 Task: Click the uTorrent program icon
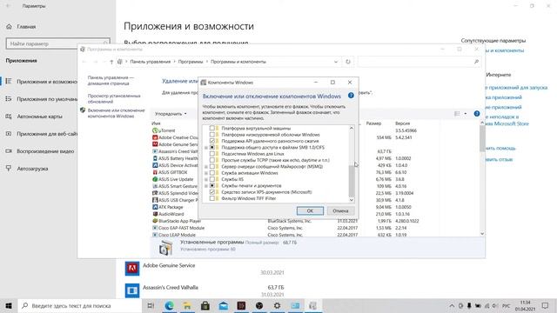coord(155,130)
